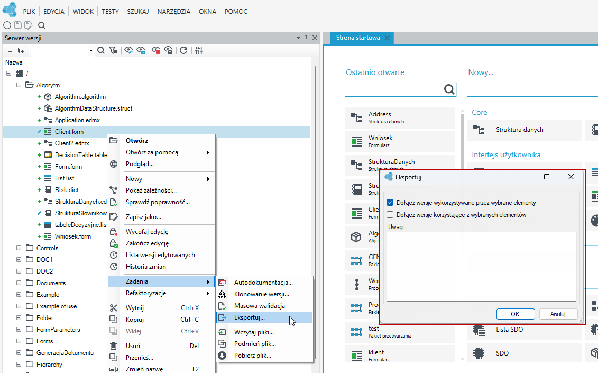Uncheck 'Dołącz wersje wykorzystywane przez wybrane elementy'
Image resolution: width=598 pixels, height=373 pixels.
390,203
